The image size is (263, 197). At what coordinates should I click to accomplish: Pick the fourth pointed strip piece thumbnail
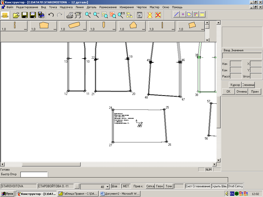click(x=103, y=26)
